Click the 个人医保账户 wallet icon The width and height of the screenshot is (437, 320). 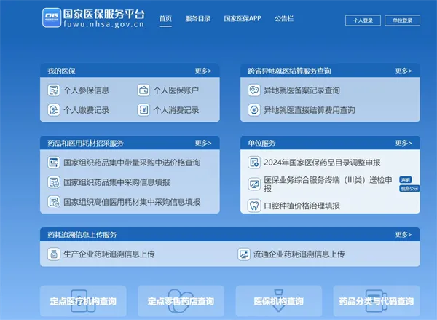pos(143,90)
